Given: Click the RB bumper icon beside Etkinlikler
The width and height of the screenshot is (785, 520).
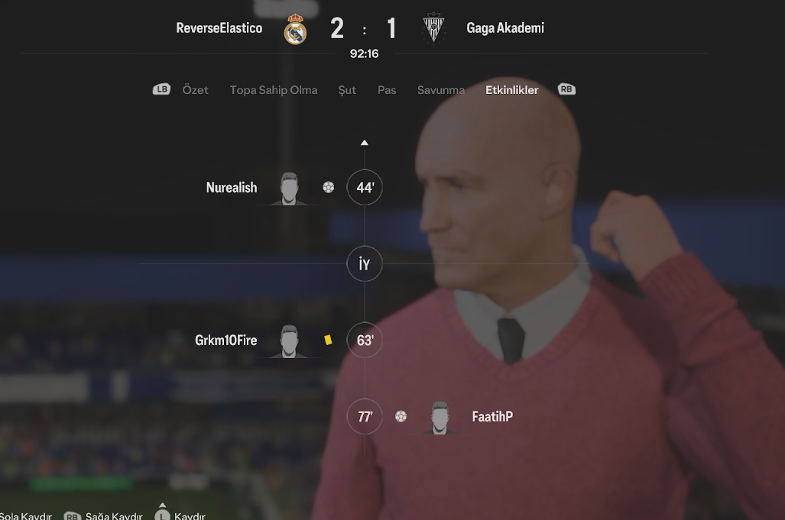Looking at the screenshot, I should click(566, 89).
